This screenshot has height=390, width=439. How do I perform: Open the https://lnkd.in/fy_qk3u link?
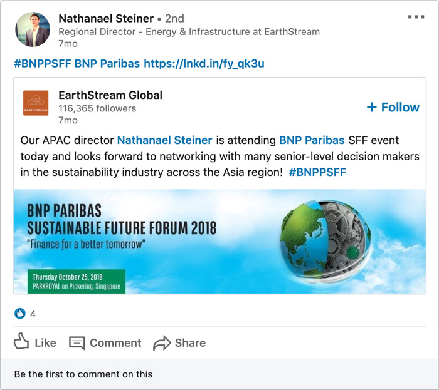(204, 64)
